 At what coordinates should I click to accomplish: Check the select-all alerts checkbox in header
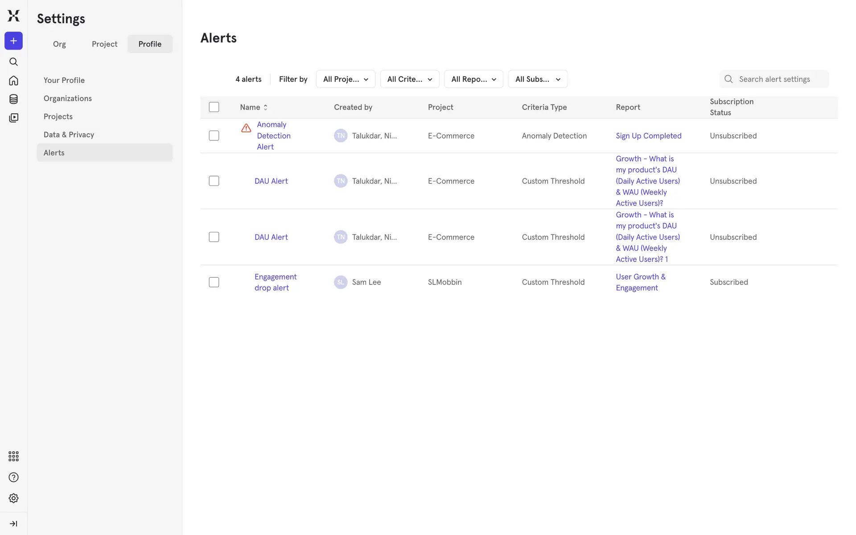[x=214, y=107]
